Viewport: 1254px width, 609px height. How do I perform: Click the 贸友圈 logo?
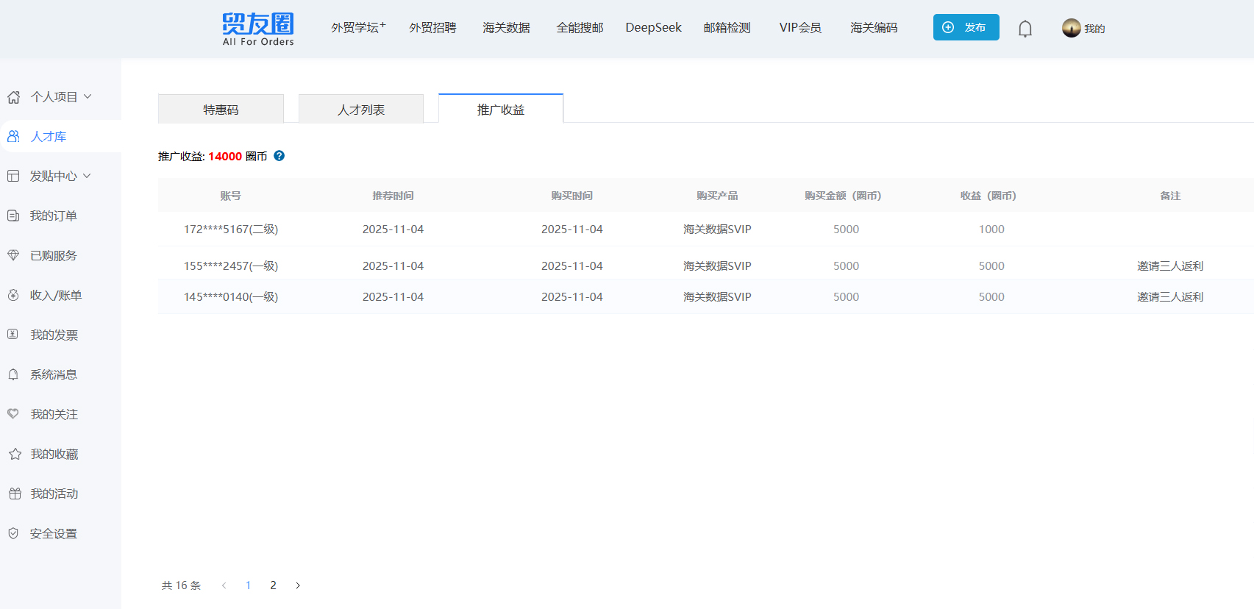click(x=258, y=29)
